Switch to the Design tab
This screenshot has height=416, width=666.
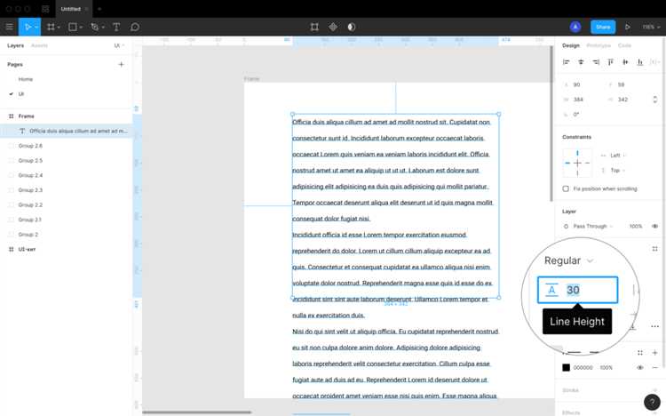coord(571,45)
